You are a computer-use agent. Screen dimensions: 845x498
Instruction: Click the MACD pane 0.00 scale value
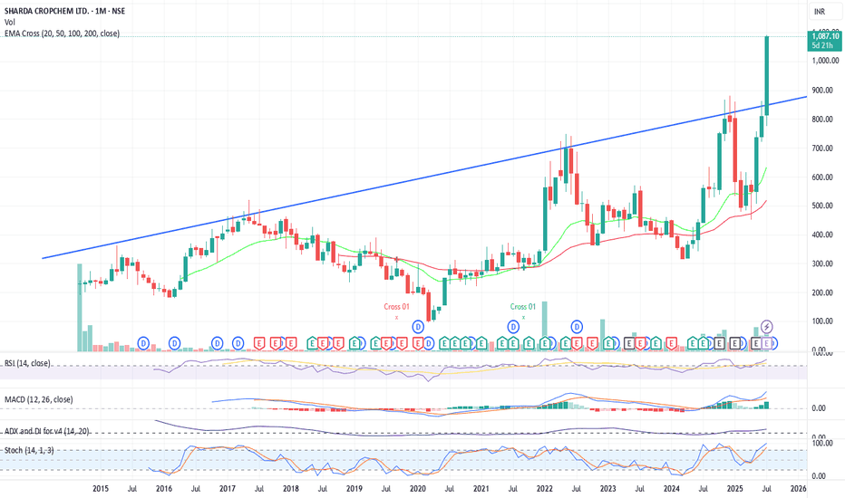[819, 408]
